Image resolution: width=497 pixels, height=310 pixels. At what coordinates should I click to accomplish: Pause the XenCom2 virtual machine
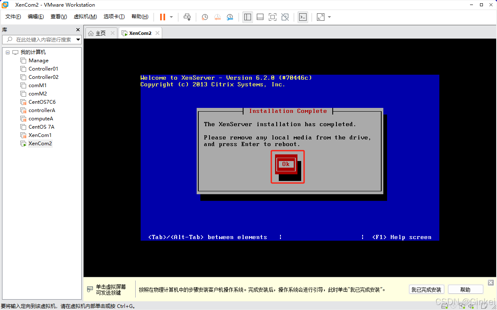pyautogui.click(x=163, y=17)
